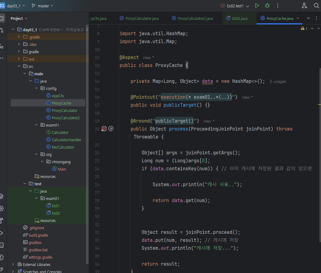
Task: Expand External Libraries node
Action: pyautogui.click(x=13, y=264)
